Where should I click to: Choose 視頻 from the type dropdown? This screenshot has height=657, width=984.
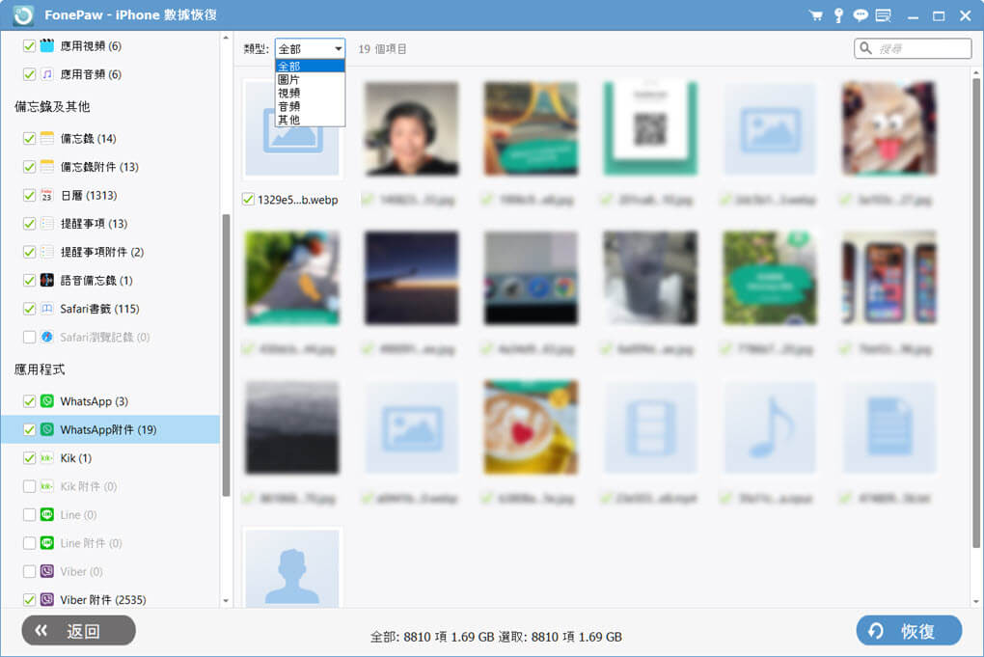pyautogui.click(x=288, y=94)
